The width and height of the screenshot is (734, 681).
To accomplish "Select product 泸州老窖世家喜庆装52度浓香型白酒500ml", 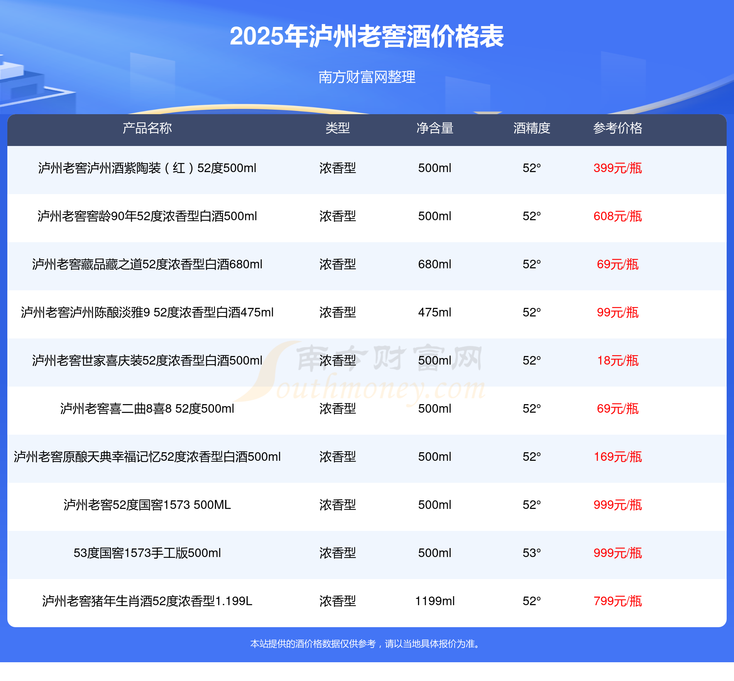I will point(147,360).
